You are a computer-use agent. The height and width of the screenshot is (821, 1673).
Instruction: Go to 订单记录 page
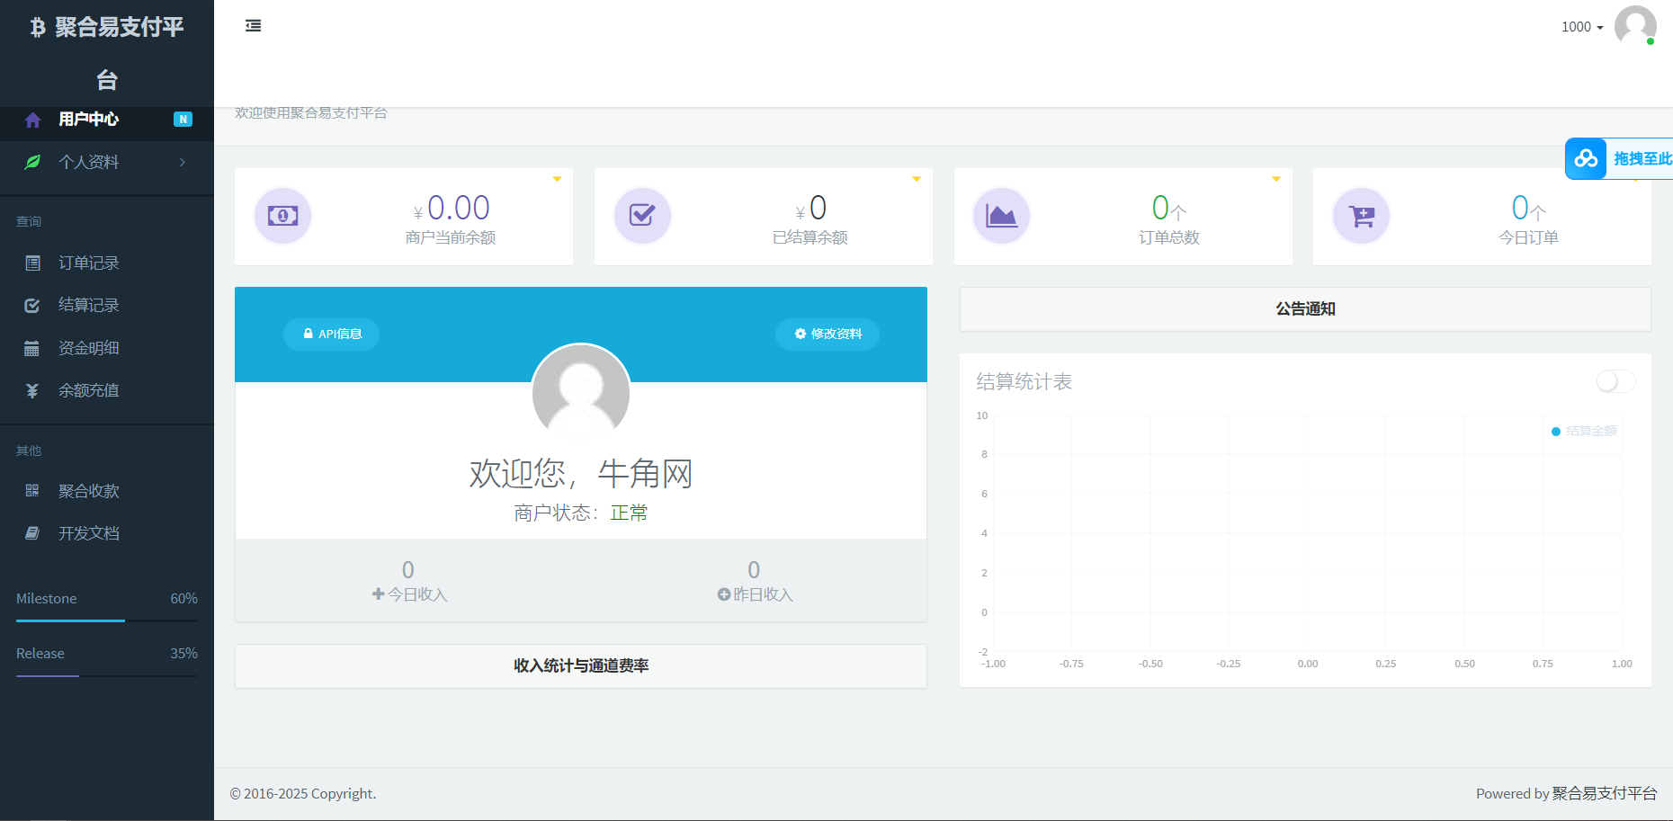point(107,263)
